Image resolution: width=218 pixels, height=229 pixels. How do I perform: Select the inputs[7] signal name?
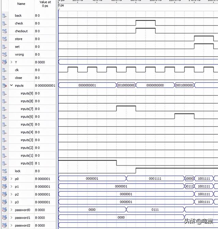(x=27, y=109)
